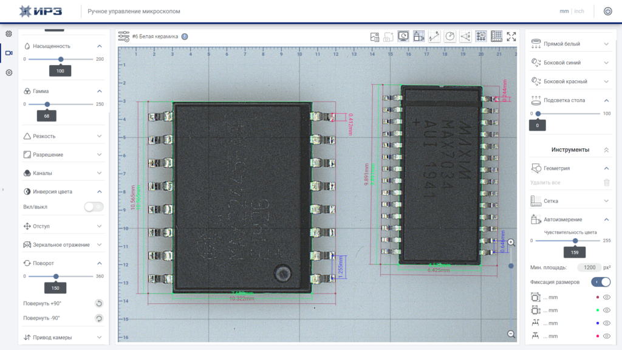622x350 pixels.
Task: Expand the Каналы section
Action: coord(63,173)
